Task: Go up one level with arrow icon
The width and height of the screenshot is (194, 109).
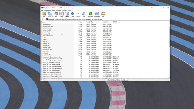Action: coord(43,19)
